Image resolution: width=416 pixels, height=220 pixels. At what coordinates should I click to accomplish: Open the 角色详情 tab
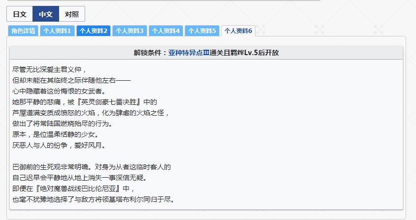[23, 31]
